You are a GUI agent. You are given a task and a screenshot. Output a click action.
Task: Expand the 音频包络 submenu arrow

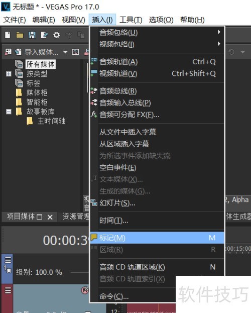pyautogui.click(x=219, y=32)
